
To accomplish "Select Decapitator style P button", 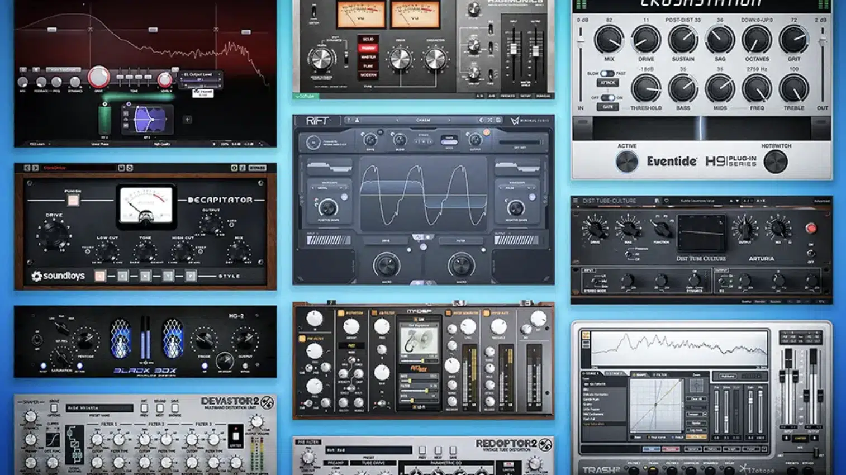I will click(191, 276).
